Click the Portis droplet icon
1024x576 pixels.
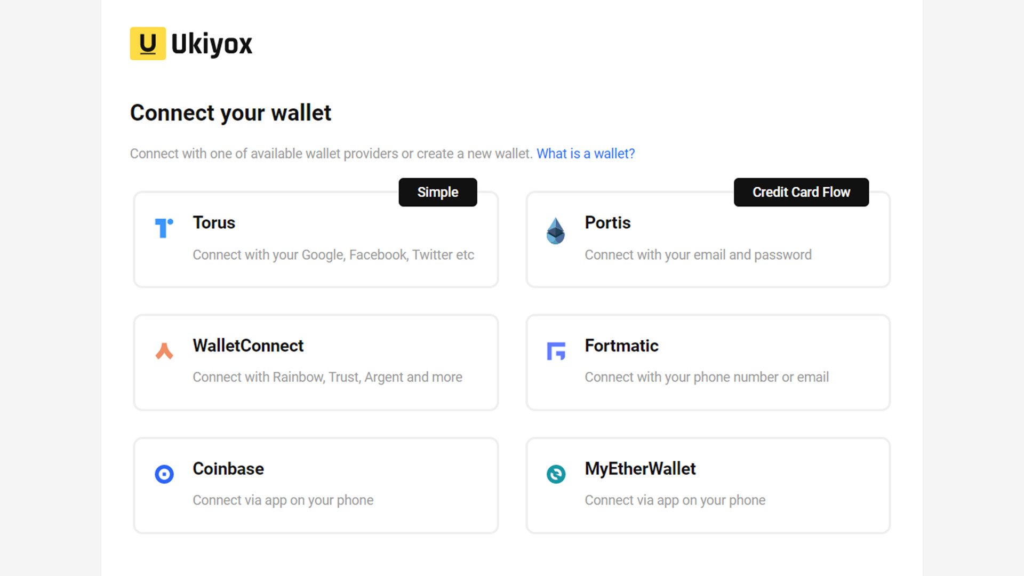tap(556, 231)
